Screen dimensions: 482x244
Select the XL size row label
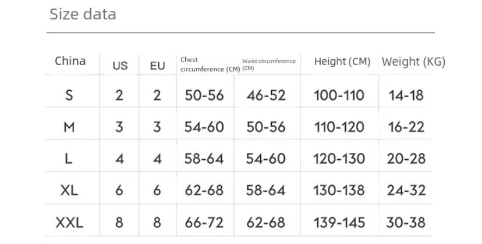69,191
